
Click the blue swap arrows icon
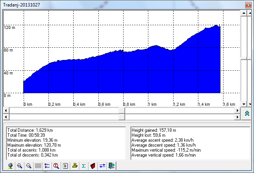point(102,166)
